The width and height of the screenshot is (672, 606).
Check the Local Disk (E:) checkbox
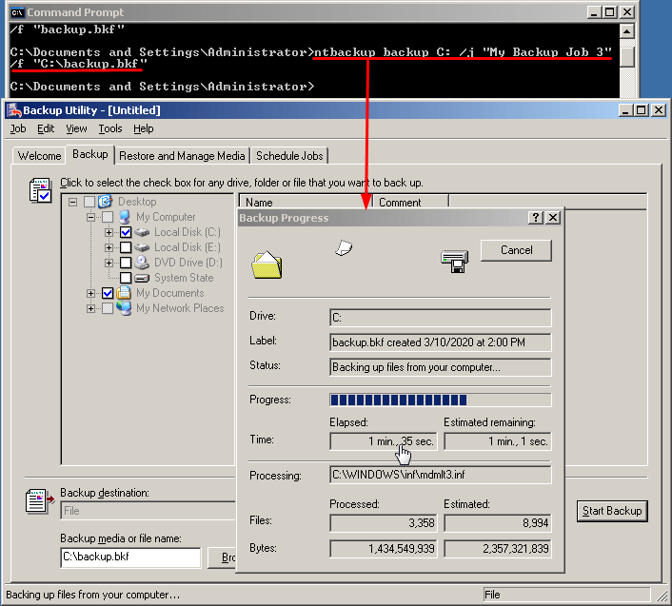point(126,247)
